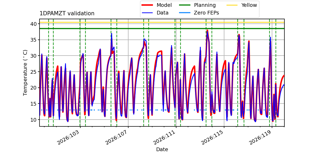The width and height of the screenshot is (316, 158).
Task: Click the Zero FEPs legend label
Action: 206,13
